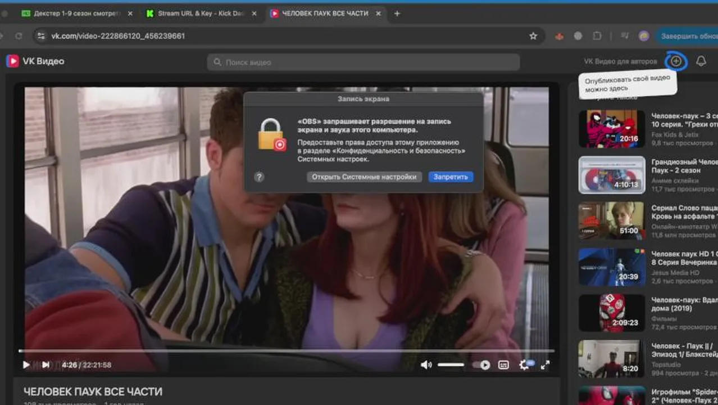Click the Запретить button in the dialog

point(451,177)
